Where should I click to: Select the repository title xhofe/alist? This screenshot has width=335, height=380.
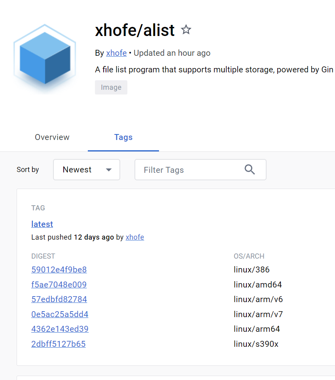[134, 30]
